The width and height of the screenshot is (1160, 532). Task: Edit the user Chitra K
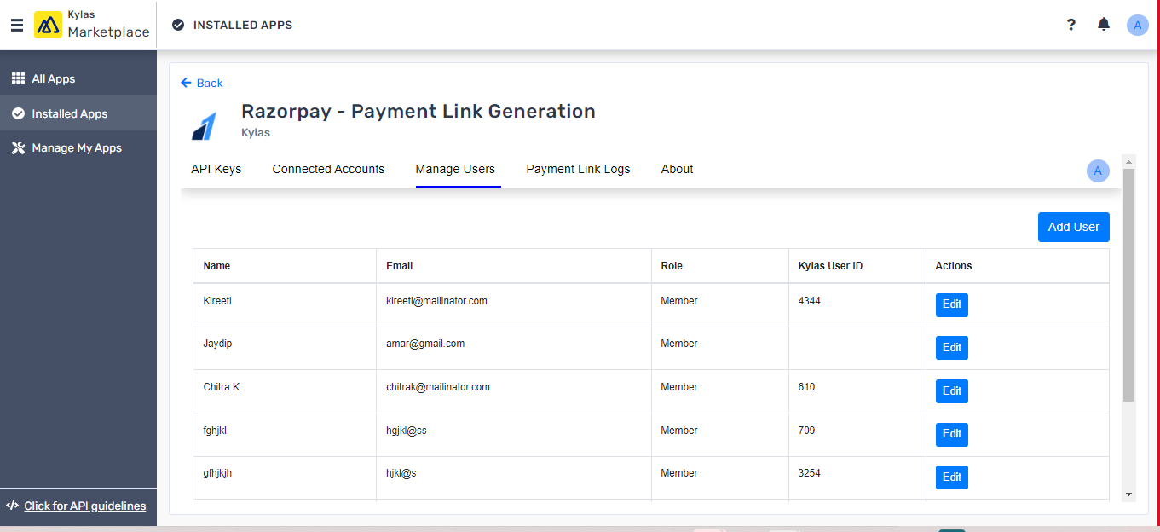952,391
